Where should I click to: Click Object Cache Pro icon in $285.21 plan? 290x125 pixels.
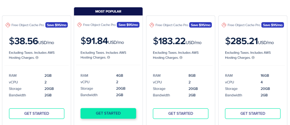pos(224,25)
